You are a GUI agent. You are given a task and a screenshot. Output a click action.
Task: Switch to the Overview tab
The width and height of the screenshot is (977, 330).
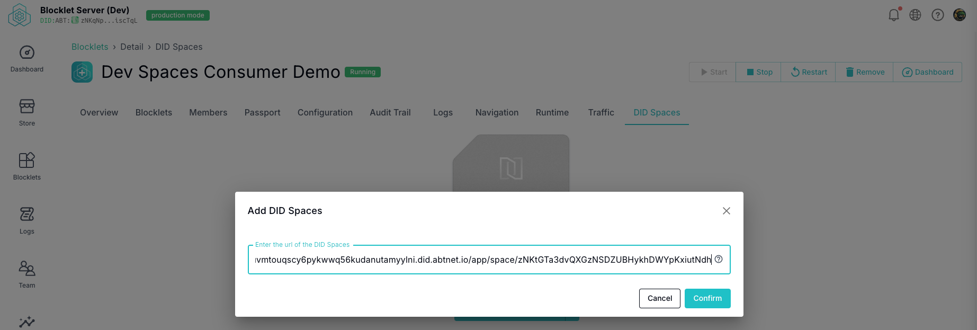[99, 112]
